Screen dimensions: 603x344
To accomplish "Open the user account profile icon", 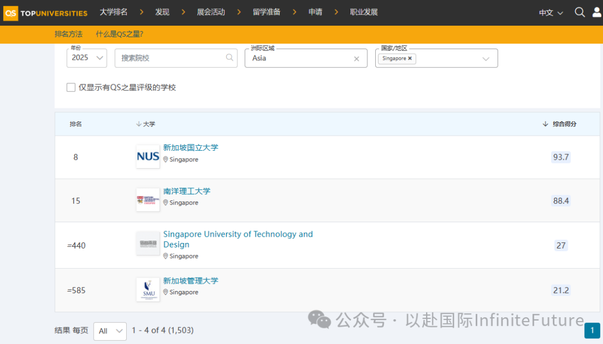I will coord(597,12).
